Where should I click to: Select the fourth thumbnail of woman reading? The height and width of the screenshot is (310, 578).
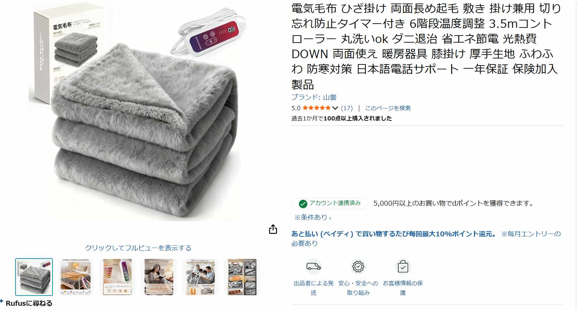tap(159, 277)
